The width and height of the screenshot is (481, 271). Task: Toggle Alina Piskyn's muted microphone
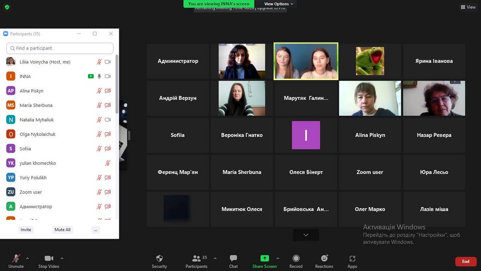(99, 91)
